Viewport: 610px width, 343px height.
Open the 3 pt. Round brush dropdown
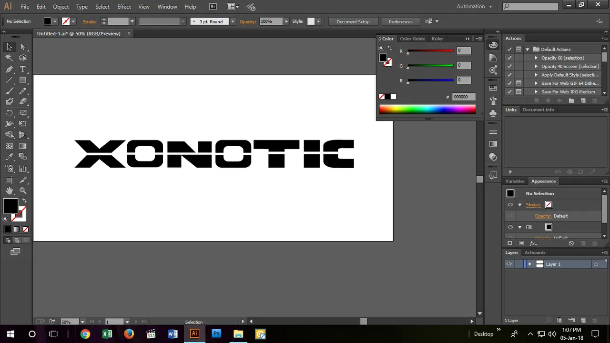click(233, 21)
